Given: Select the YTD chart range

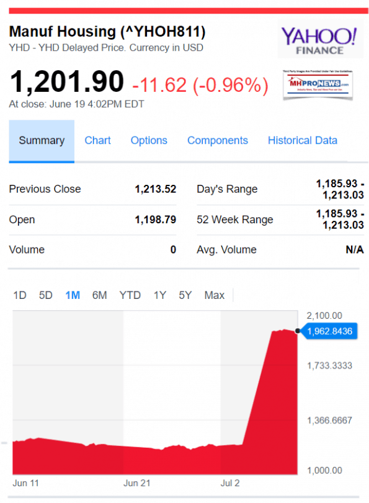Looking at the screenshot, I should pyautogui.click(x=130, y=295).
